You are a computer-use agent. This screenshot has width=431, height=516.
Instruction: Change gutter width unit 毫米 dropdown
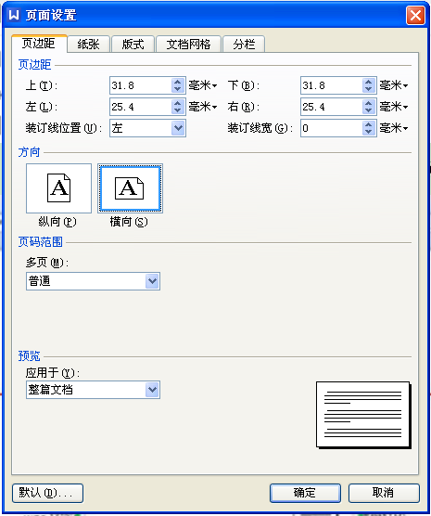pos(394,128)
